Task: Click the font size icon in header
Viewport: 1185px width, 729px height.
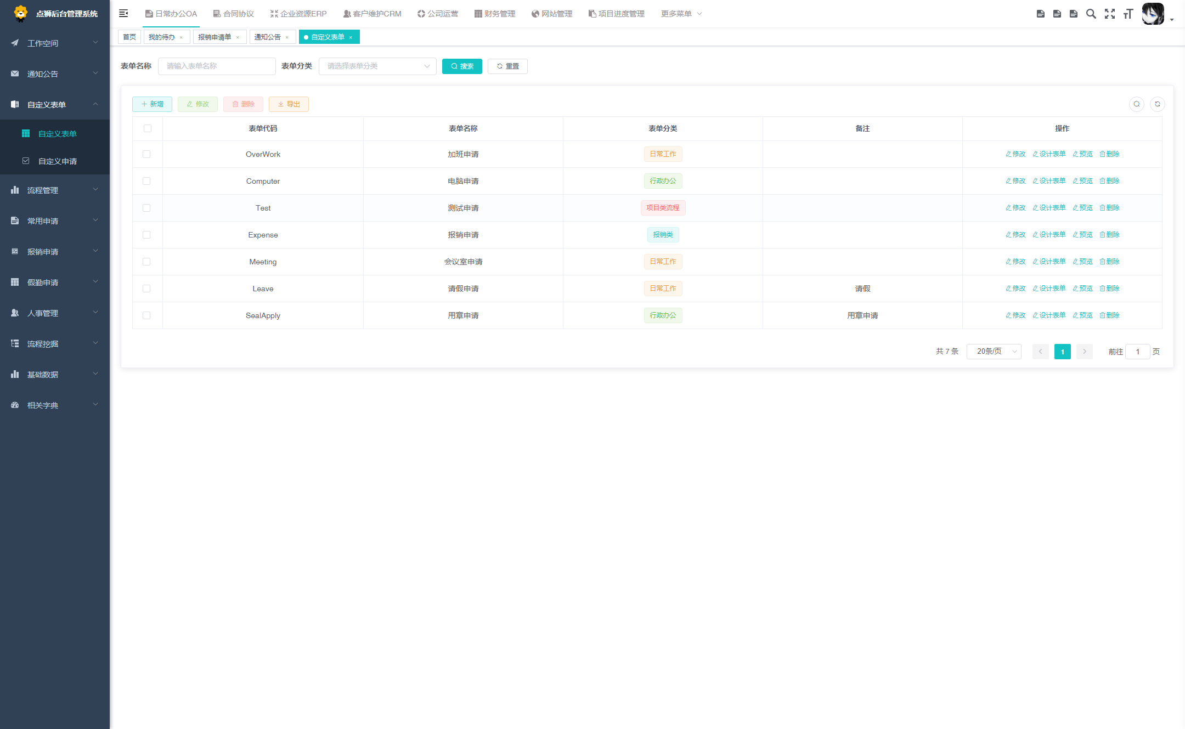Action: point(1128,14)
